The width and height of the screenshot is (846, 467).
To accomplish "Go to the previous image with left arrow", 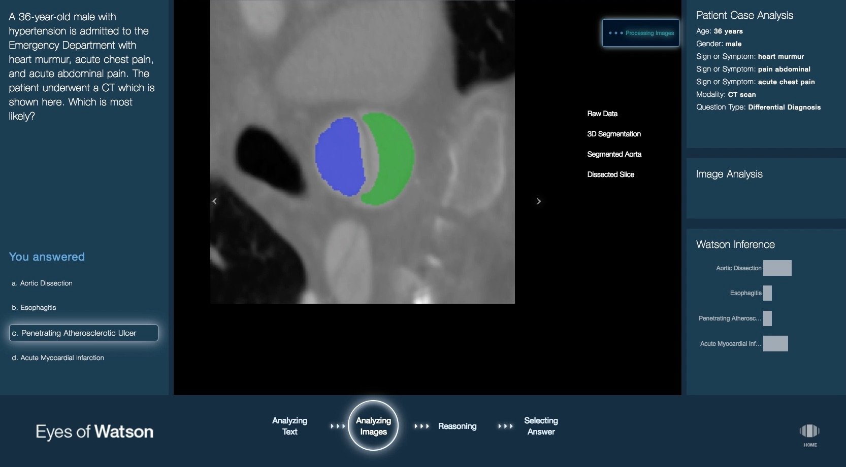I will tap(215, 201).
